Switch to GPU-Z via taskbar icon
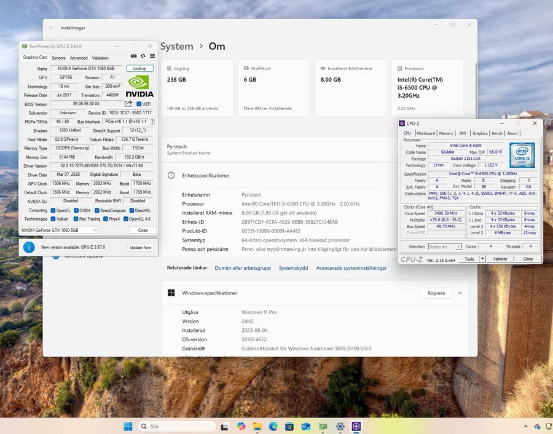 tap(323, 427)
